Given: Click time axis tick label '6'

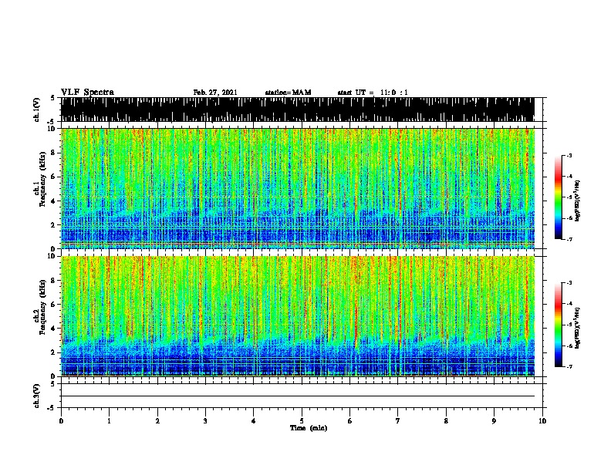Looking at the screenshot, I should [350, 421].
